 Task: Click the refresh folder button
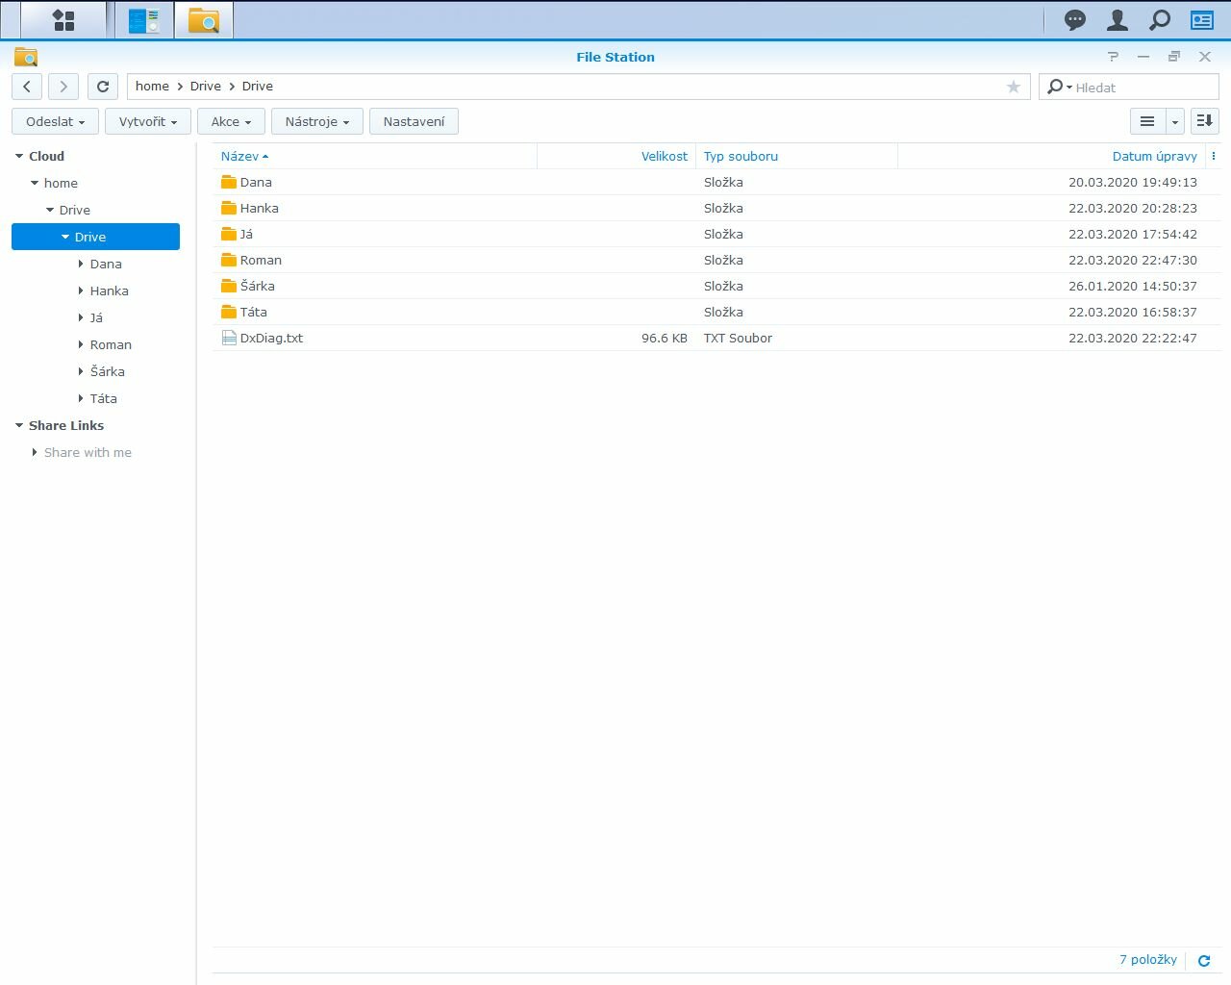tap(103, 87)
